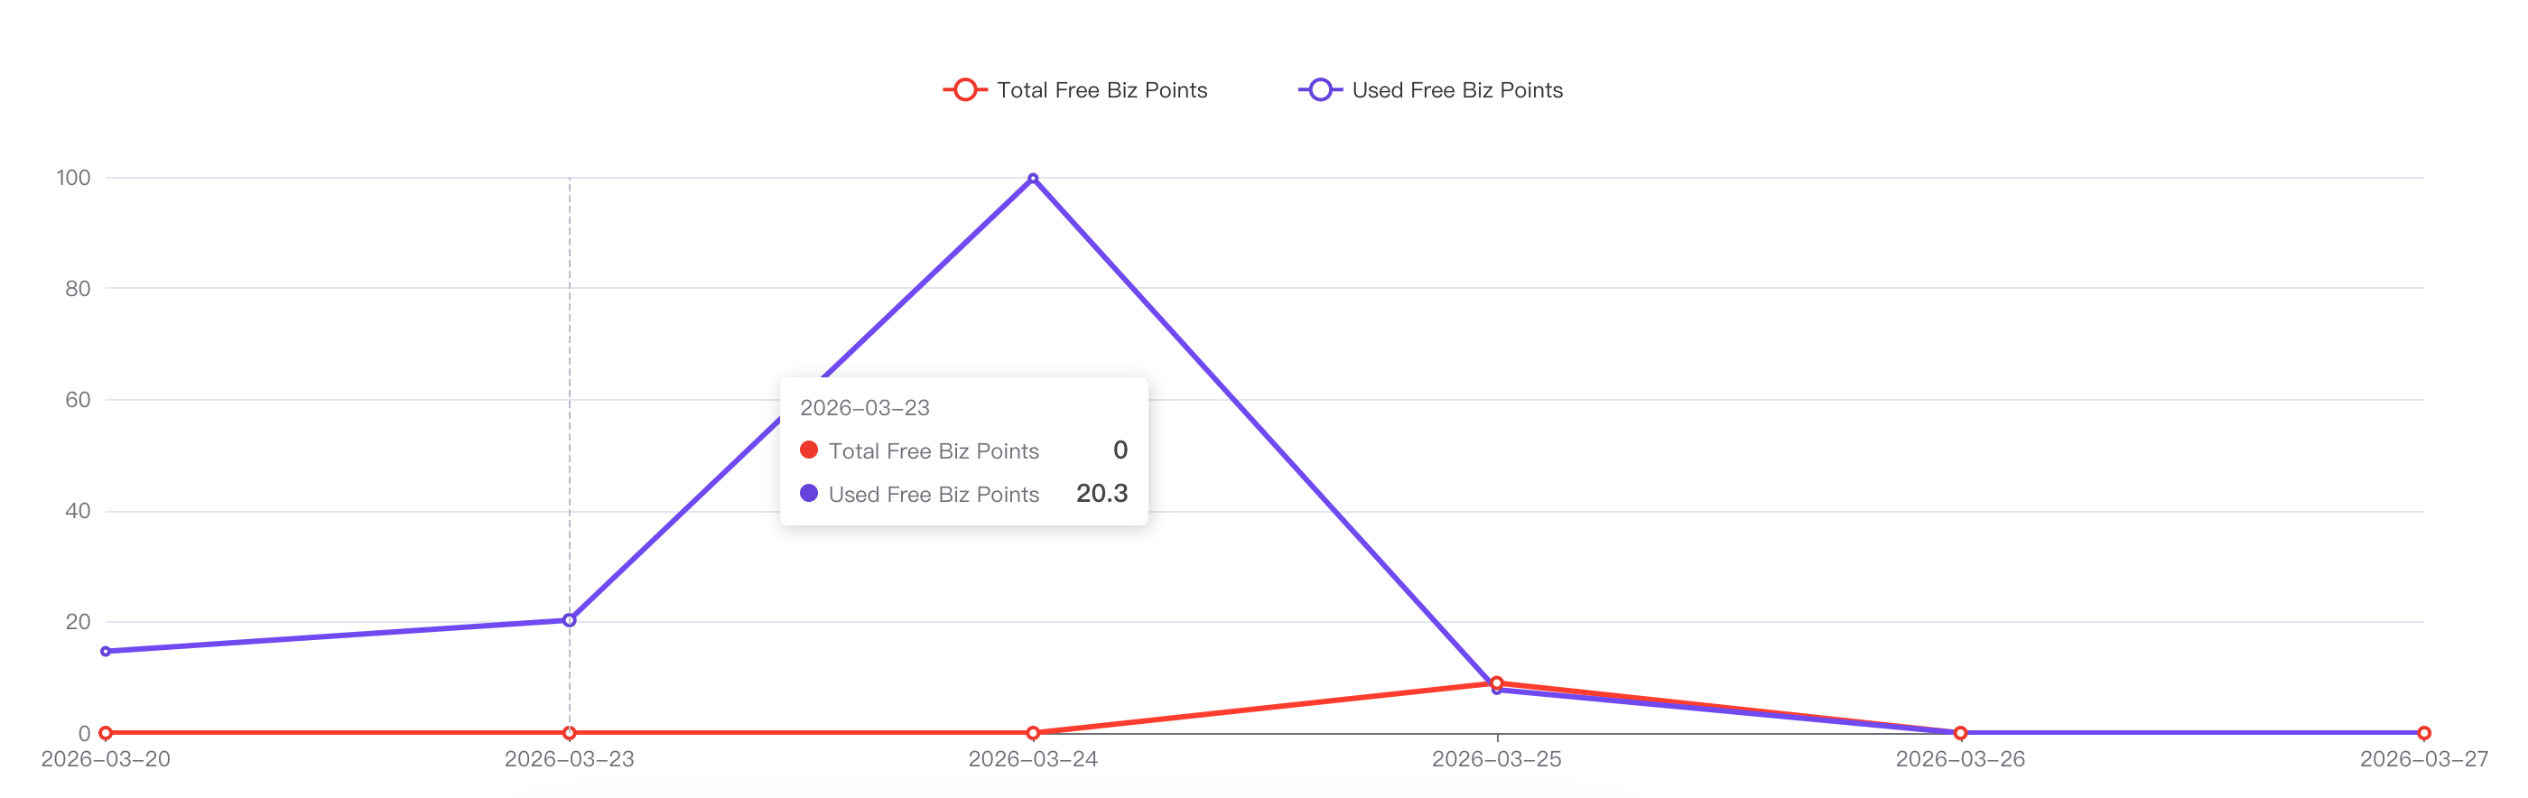Click the red circle marker in the legend

click(x=964, y=90)
